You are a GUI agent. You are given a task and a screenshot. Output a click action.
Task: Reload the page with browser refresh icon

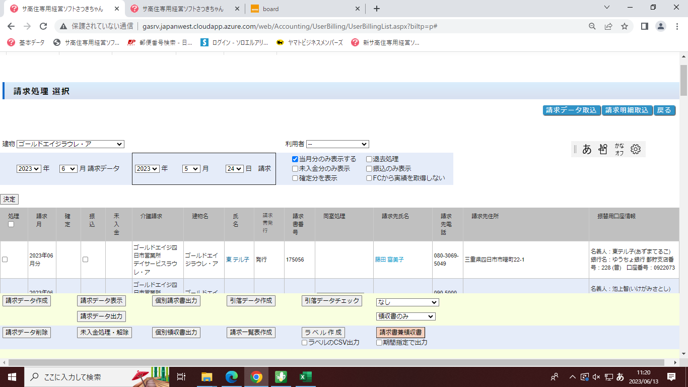(43, 26)
